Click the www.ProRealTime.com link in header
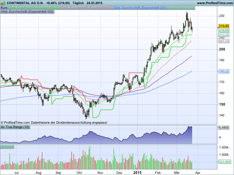Image resolution: width=234 pixels, height=175 pixels. [215, 3]
